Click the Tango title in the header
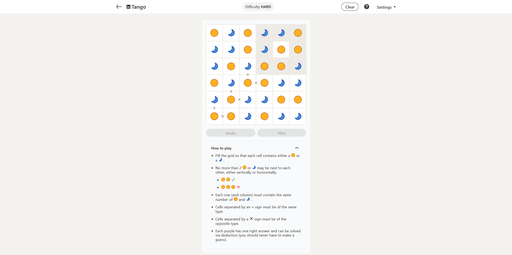The height and width of the screenshot is (255, 512). [139, 7]
